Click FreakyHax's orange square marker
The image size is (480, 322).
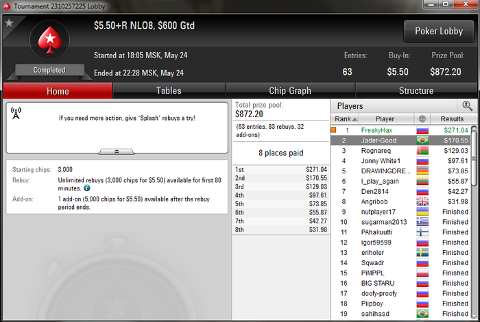click(334, 130)
